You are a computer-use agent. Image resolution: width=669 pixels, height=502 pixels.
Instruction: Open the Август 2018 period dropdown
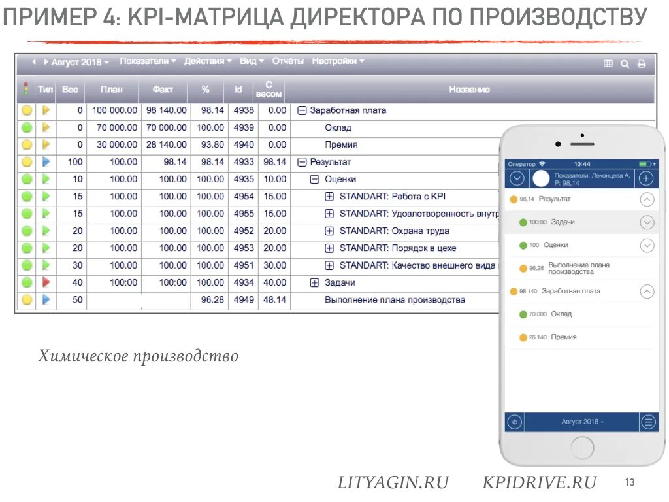[x=80, y=62]
